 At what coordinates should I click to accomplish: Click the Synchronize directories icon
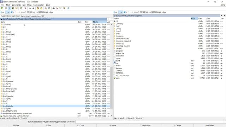click(x=60, y=8)
